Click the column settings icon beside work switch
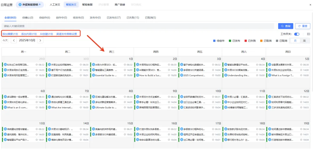The height and width of the screenshot is (150, 313). [308, 34]
